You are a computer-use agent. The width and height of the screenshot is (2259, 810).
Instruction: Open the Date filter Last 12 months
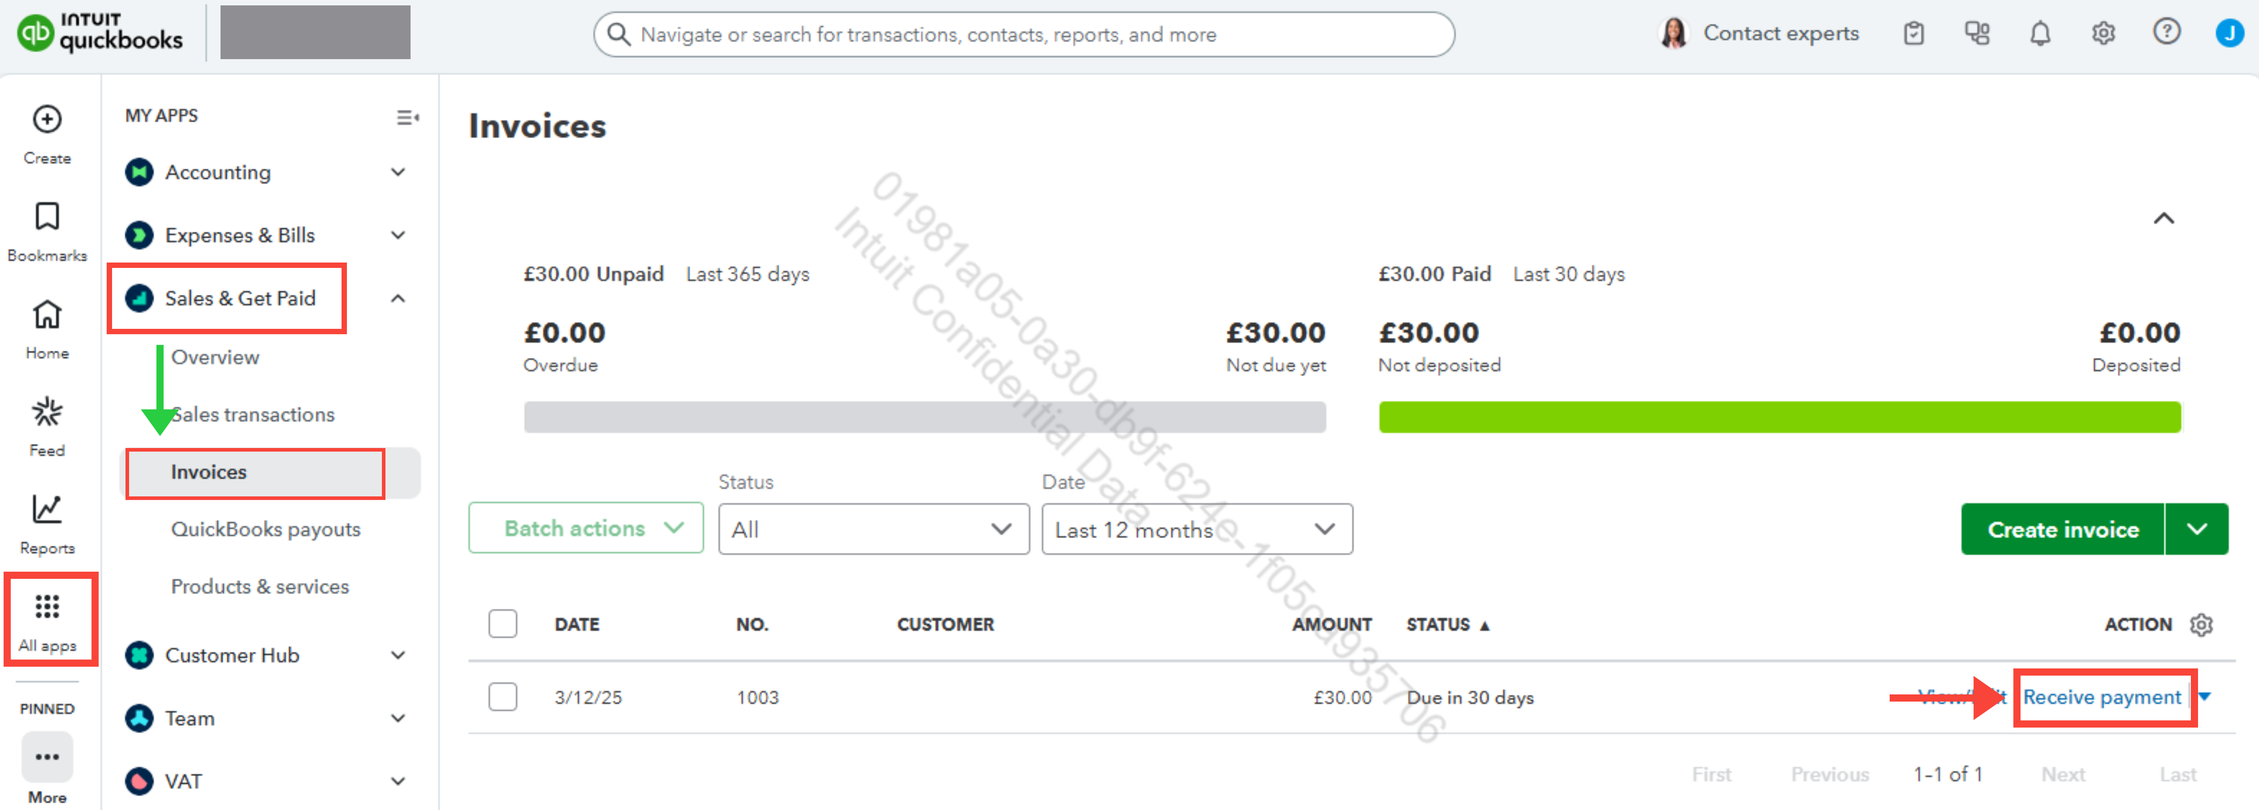tap(1196, 530)
